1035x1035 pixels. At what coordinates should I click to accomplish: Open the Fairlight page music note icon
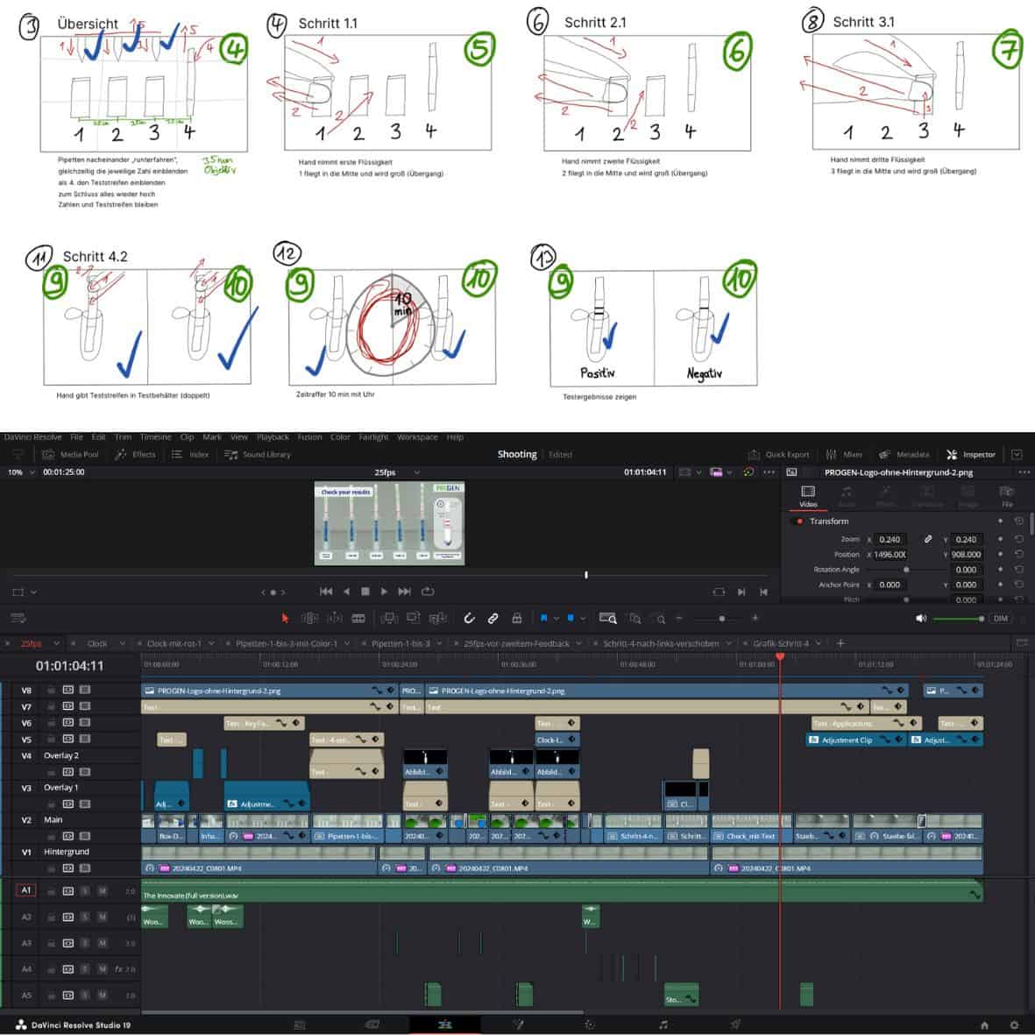(663, 1024)
